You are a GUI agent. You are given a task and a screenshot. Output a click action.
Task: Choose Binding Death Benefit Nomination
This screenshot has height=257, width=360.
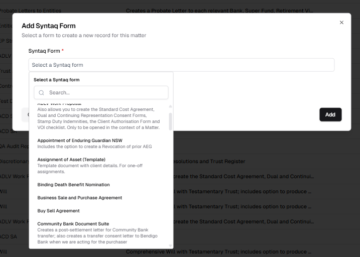(x=101, y=185)
